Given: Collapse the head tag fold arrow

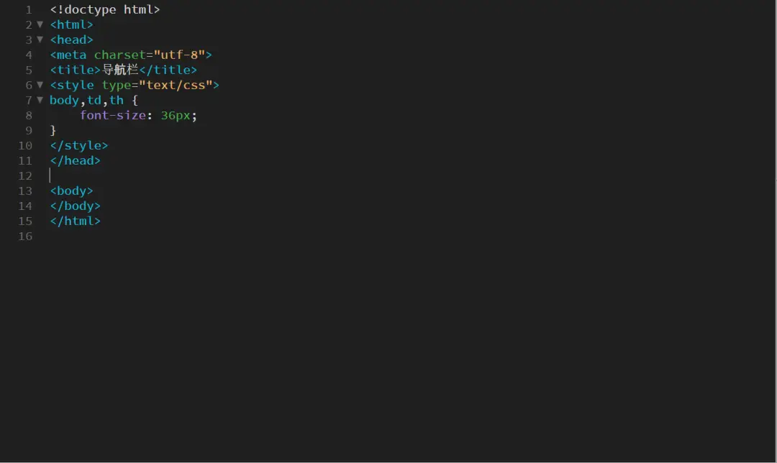Looking at the screenshot, I should (40, 40).
